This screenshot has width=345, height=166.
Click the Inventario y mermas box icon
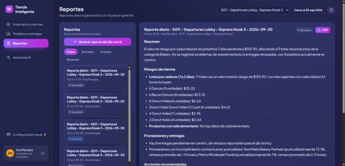pyautogui.click(x=8, y=24)
